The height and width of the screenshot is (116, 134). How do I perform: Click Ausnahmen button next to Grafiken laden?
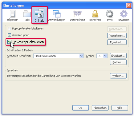pos(117,36)
